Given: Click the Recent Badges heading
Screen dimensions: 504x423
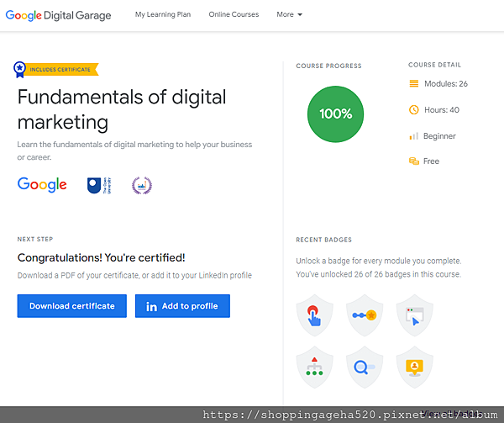Looking at the screenshot, I should 324,240.
